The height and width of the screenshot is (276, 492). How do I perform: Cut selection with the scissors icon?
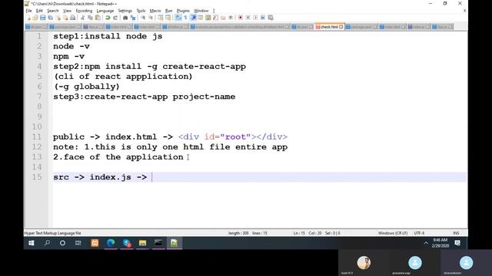[82, 18]
